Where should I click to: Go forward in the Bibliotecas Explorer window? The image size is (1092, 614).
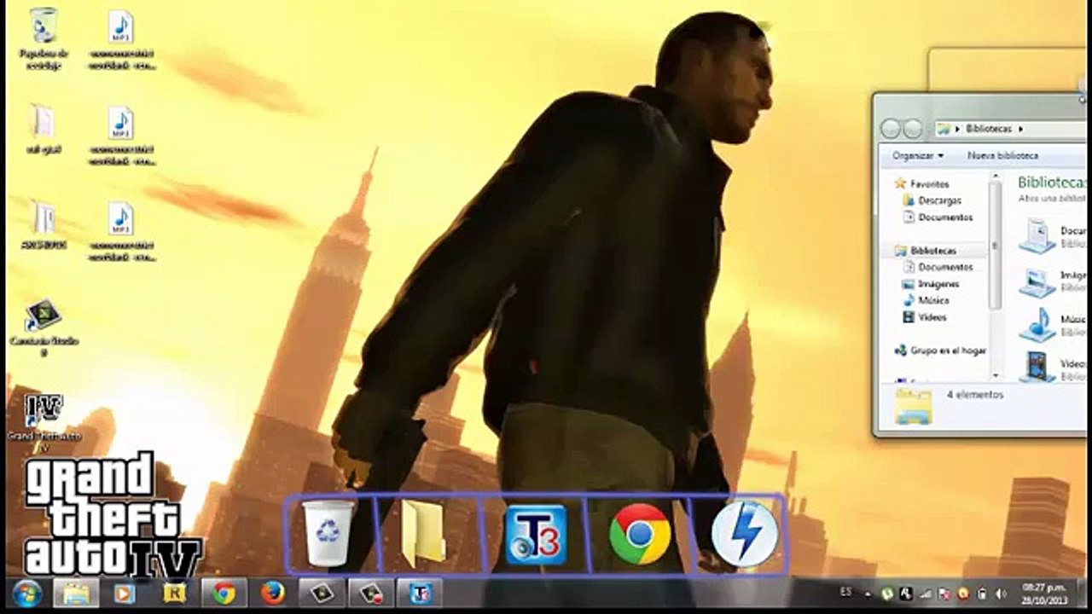coord(913,129)
